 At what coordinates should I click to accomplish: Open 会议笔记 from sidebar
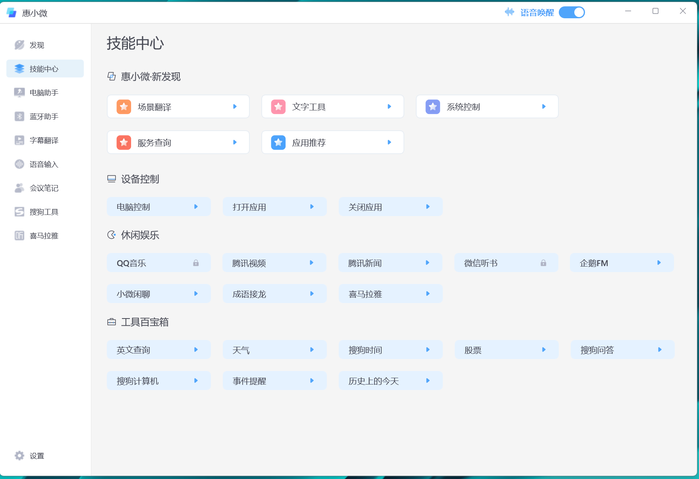(x=45, y=188)
